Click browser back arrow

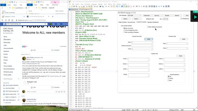2,20
